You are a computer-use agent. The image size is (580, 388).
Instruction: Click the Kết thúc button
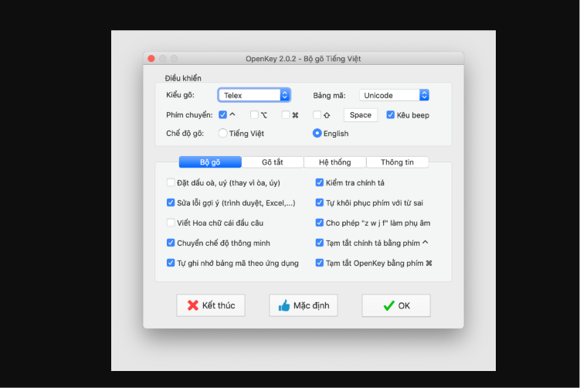coord(211,305)
